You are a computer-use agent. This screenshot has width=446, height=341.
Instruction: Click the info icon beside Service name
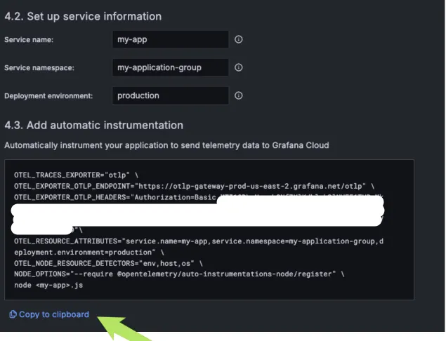point(238,40)
